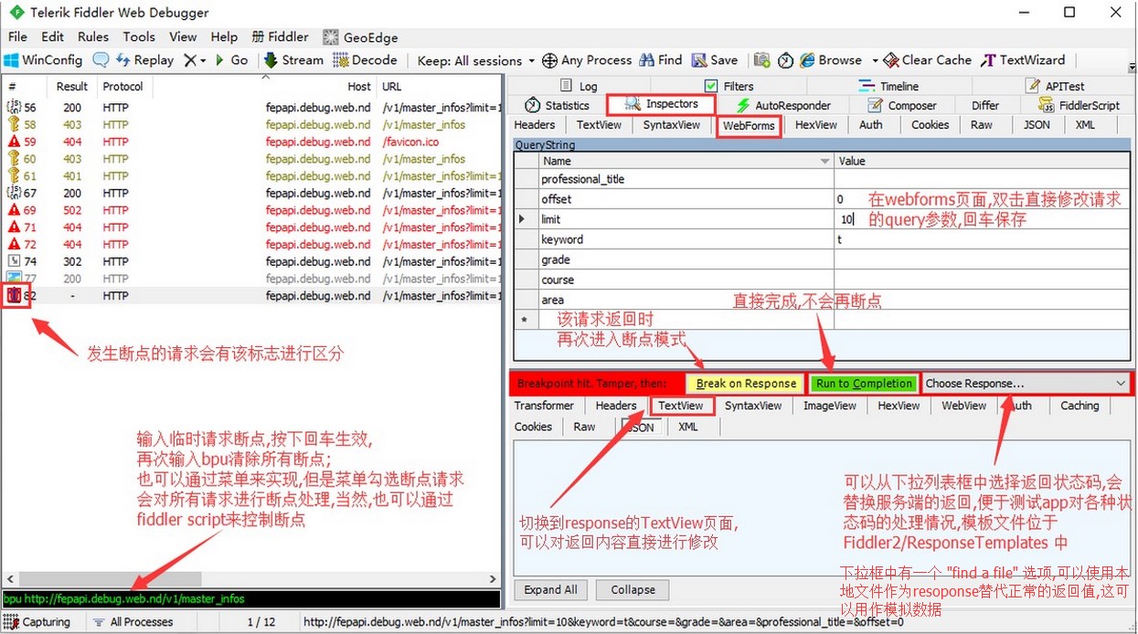Click the professional_title name cell

686,179
